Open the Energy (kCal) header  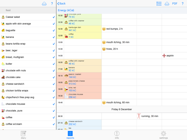click(66, 10)
